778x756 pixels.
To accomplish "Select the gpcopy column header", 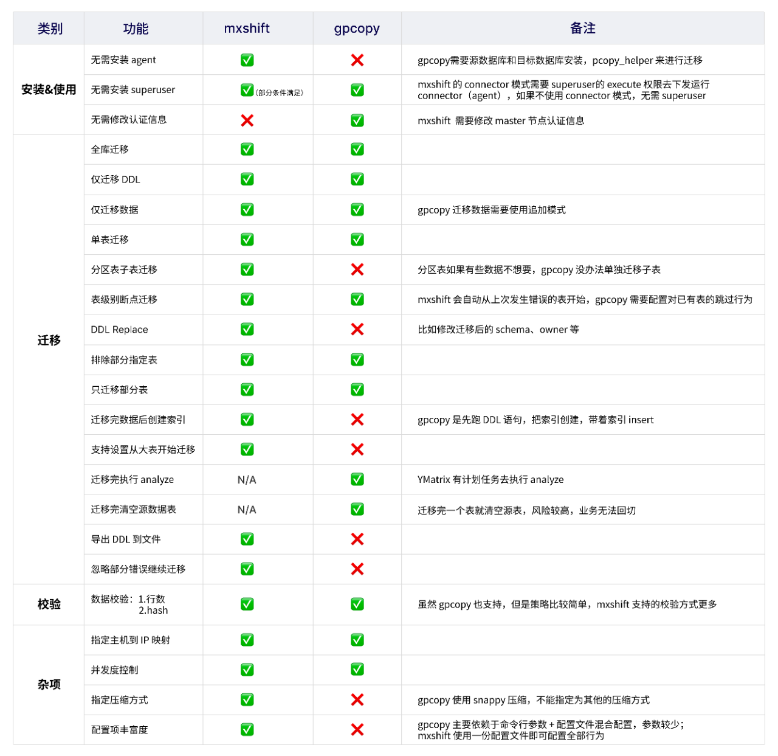I will [357, 29].
